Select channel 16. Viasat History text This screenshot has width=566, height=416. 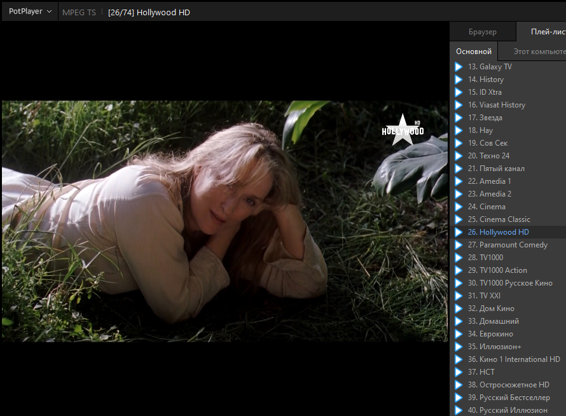click(x=497, y=105)
